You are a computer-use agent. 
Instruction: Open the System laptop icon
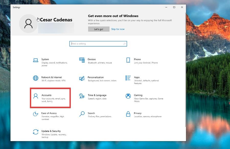(36, 60)
